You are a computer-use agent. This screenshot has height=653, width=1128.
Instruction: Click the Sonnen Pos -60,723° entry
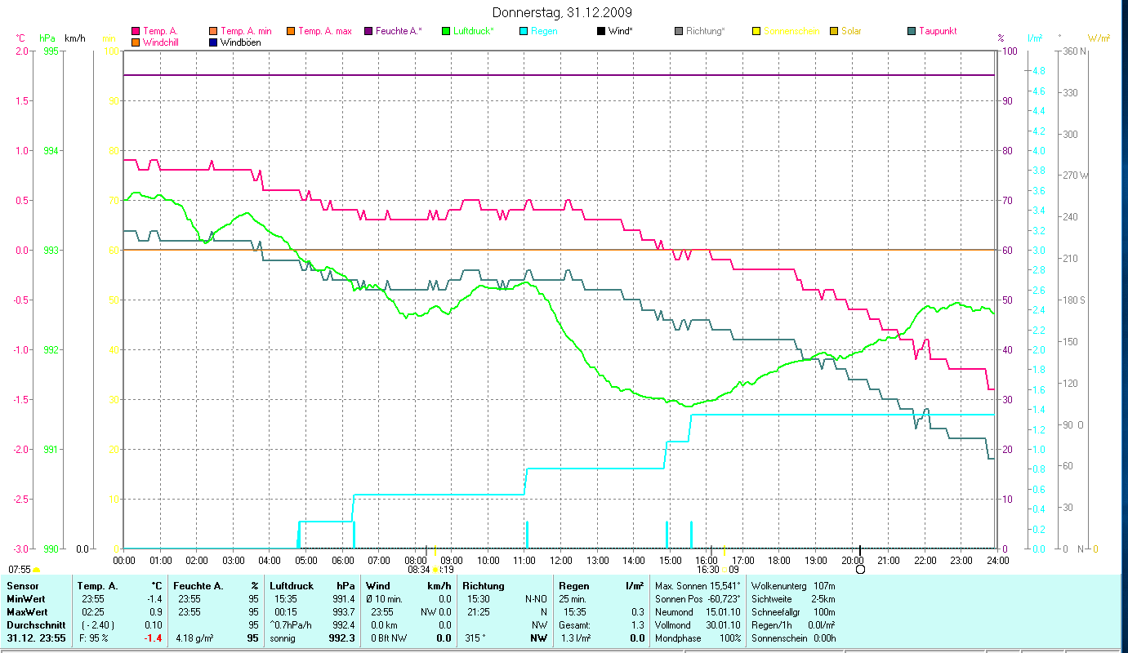(698, 599)
